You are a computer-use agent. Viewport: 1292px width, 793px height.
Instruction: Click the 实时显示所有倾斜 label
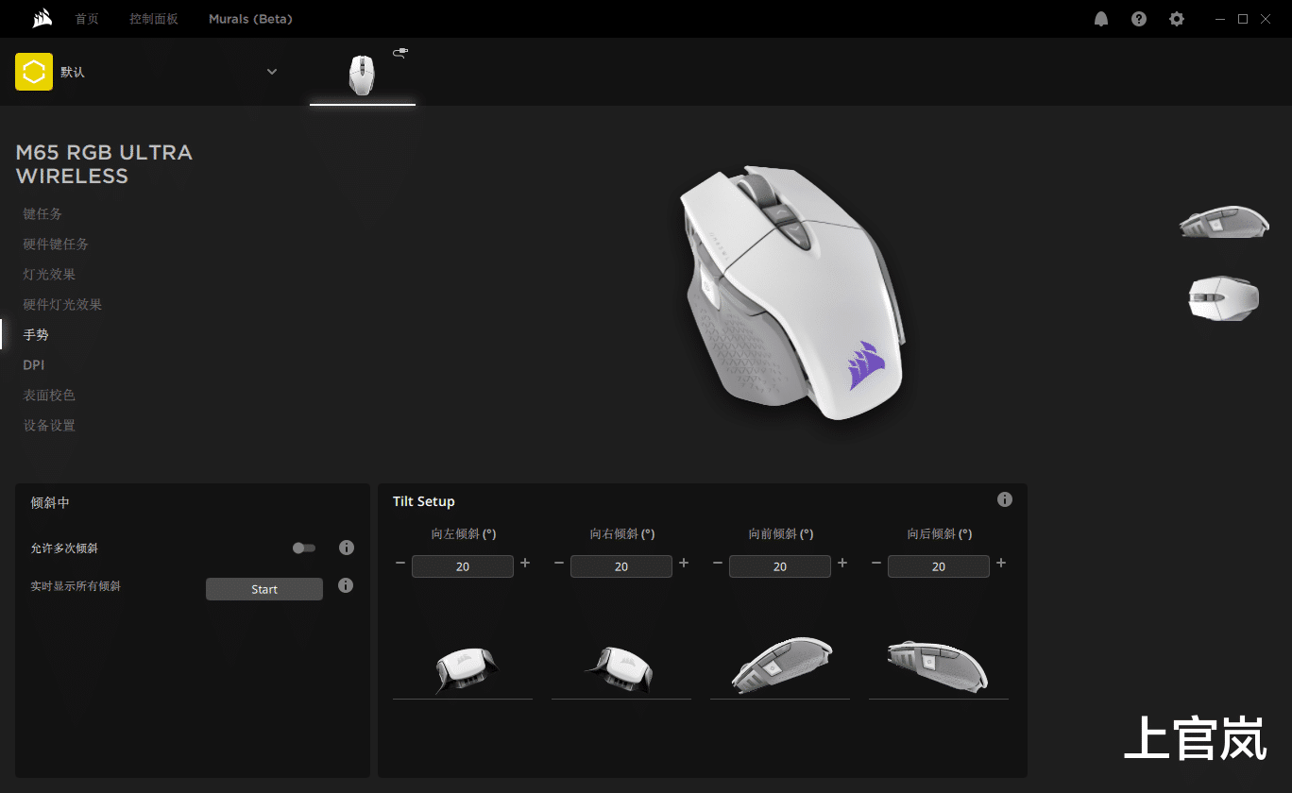pyautogui.click(x=76, y=586)
